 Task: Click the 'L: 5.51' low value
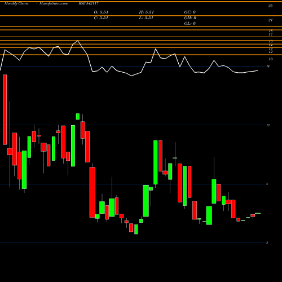(146, 18)
